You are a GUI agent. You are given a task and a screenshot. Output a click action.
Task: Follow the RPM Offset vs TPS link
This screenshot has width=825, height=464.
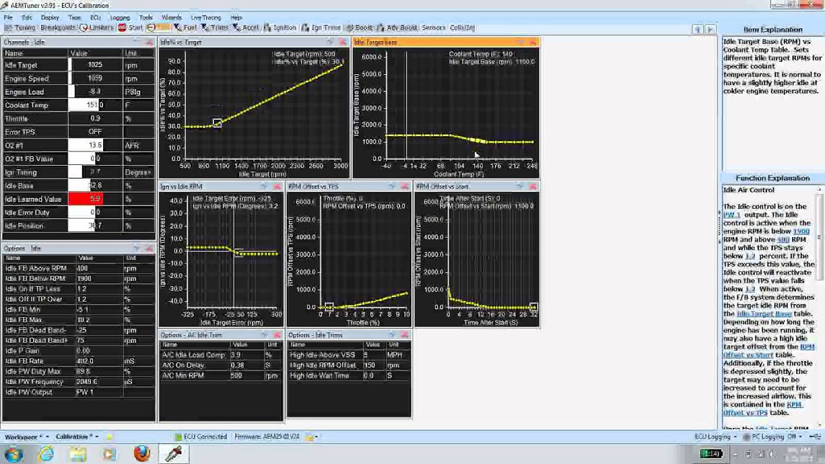click(762, 409)
